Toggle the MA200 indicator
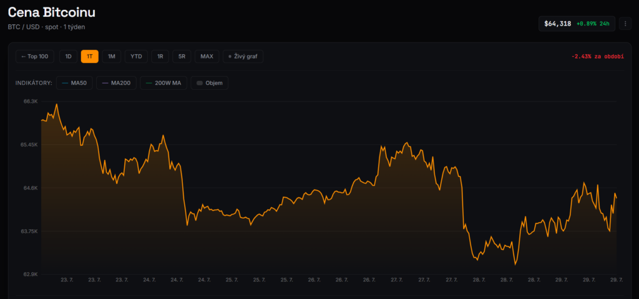The image size is (639, 299). pos(116,83)
